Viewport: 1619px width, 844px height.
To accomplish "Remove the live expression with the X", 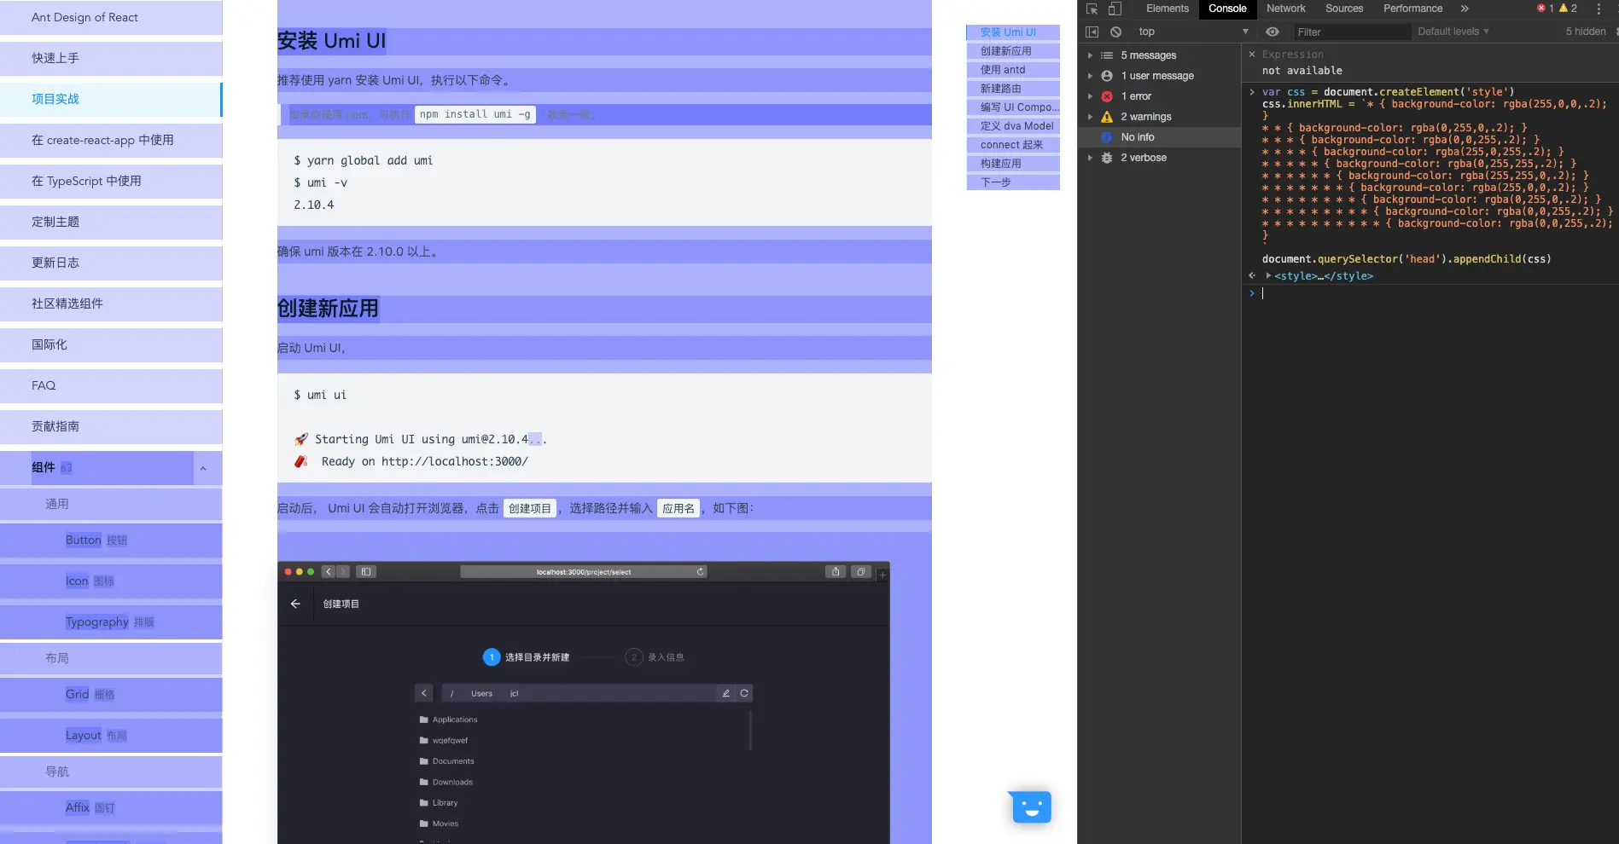I will (1252, 55).
